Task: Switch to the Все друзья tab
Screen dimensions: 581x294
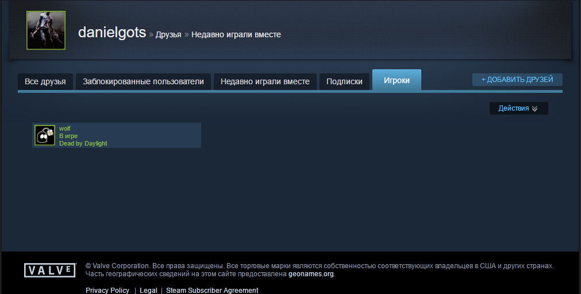Action: pyautogui.click(x=45, y=81)
